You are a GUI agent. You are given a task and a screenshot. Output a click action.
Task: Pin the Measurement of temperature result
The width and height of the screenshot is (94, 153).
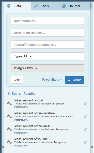coord(85,117)
